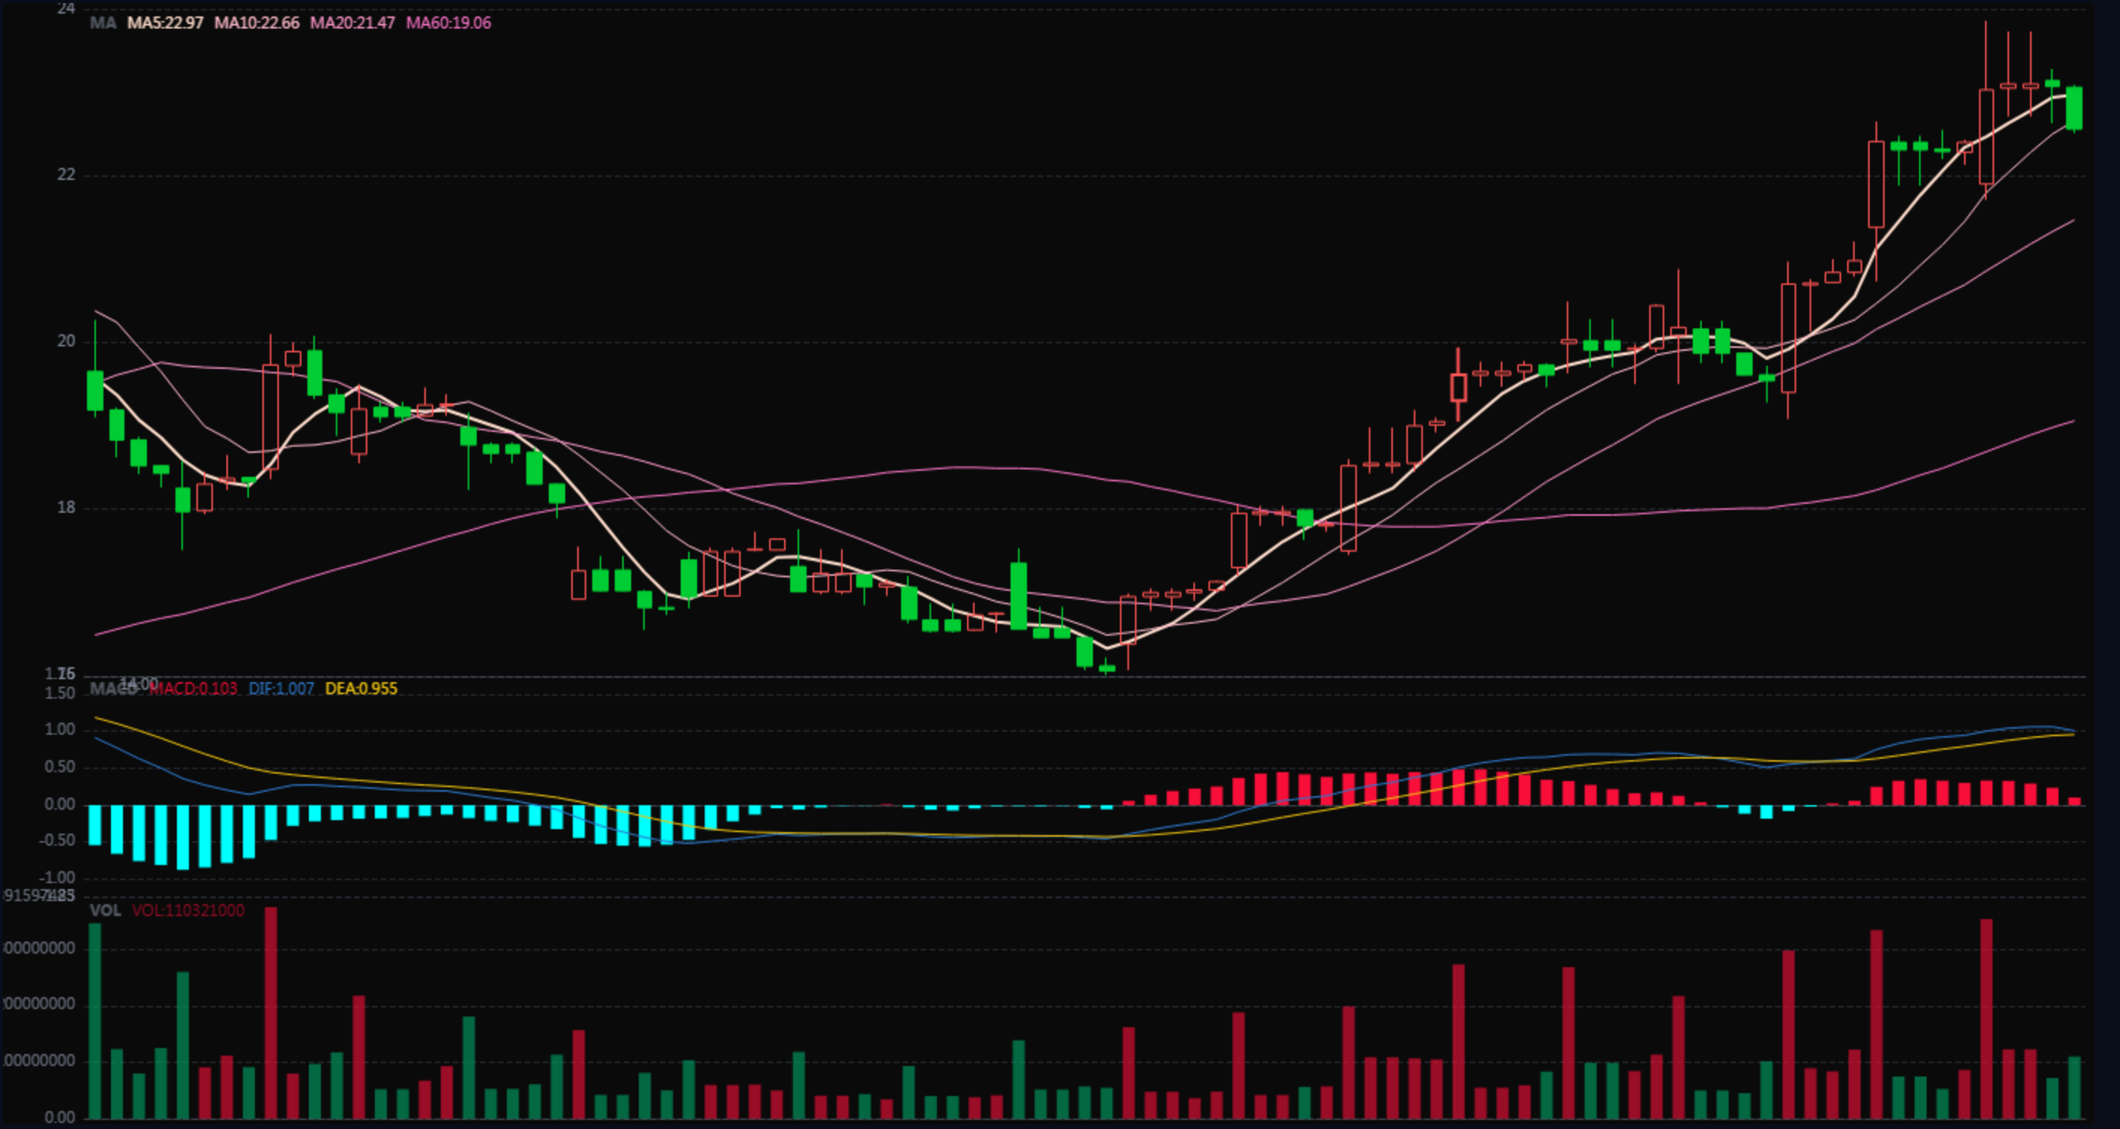
Task: Click the -1.00 MACD axis label
Action: pos(58,877)
